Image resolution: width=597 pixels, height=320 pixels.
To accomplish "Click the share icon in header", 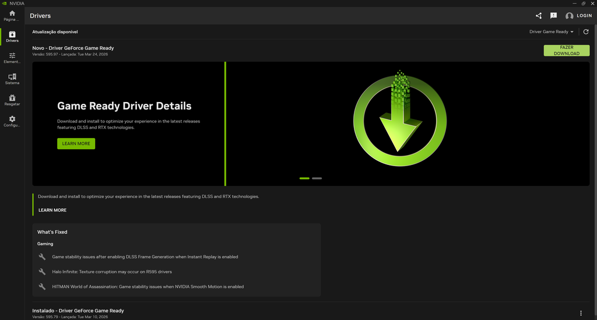I will [x=538, y=16].
